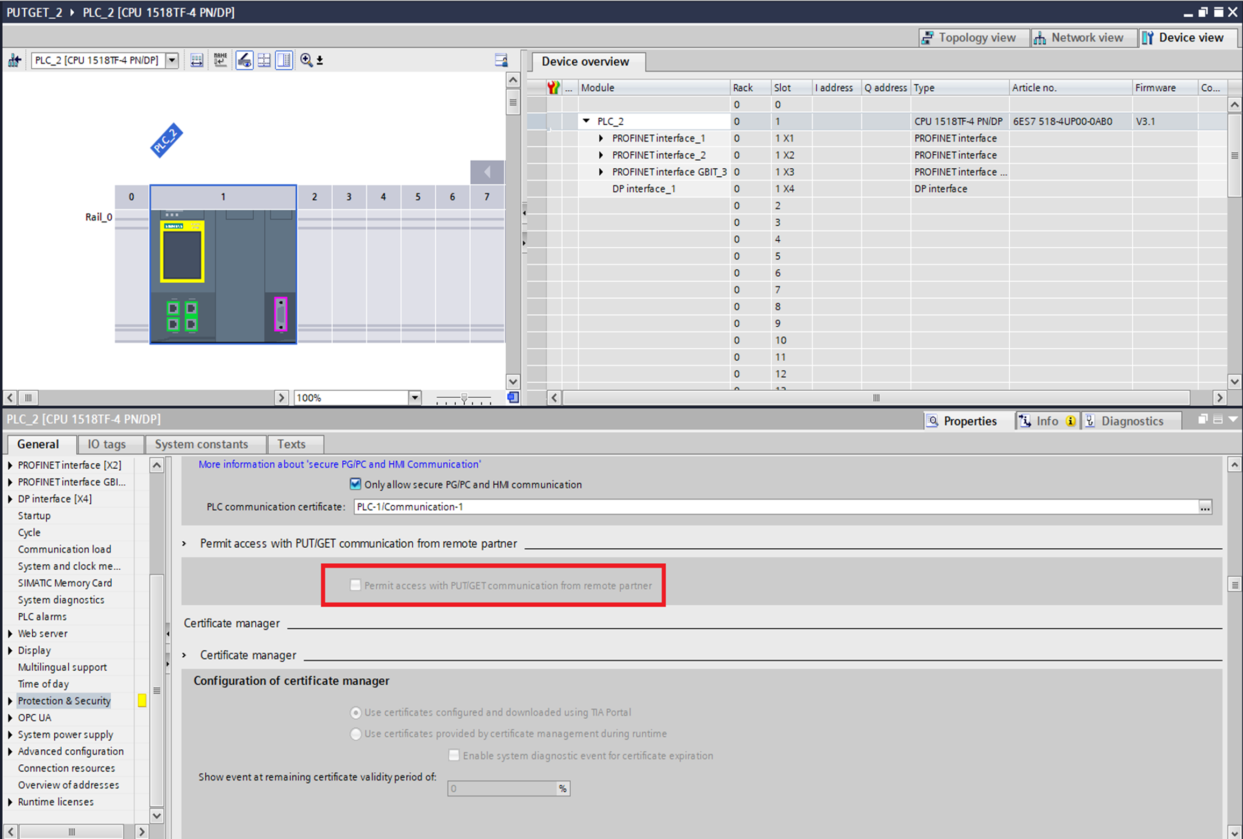Click the green PROFINET ports on the CPU
Viewport: 1243px width, 839px height.
[x=182, y=316]
